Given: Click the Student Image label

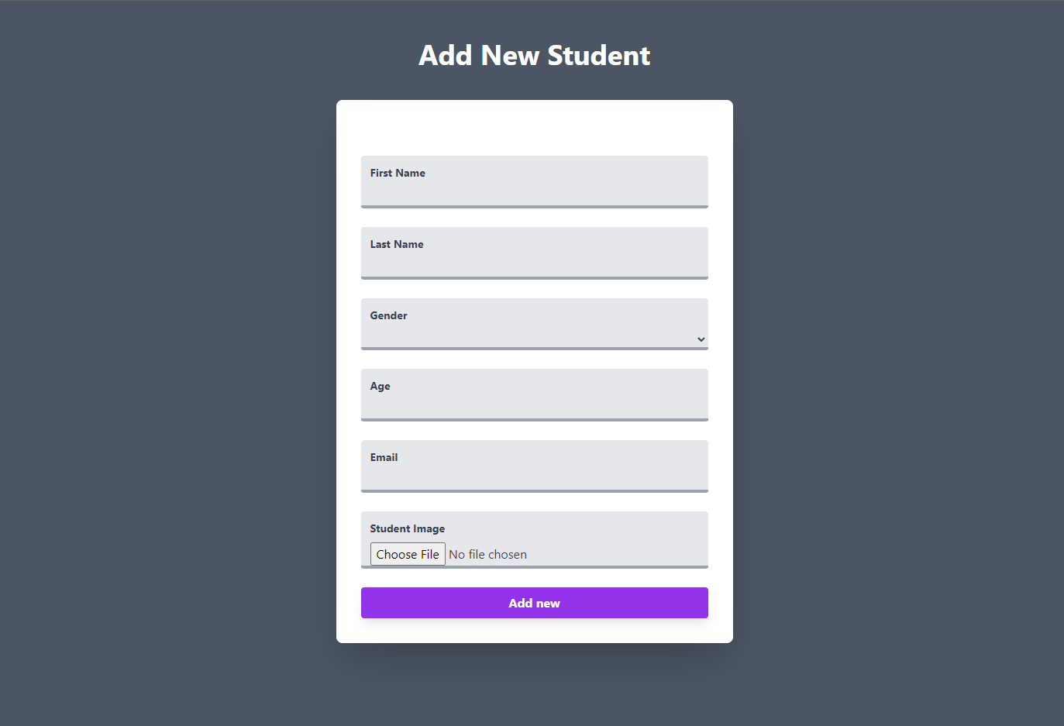Looking at the screenshot, I should click(407, 528).
